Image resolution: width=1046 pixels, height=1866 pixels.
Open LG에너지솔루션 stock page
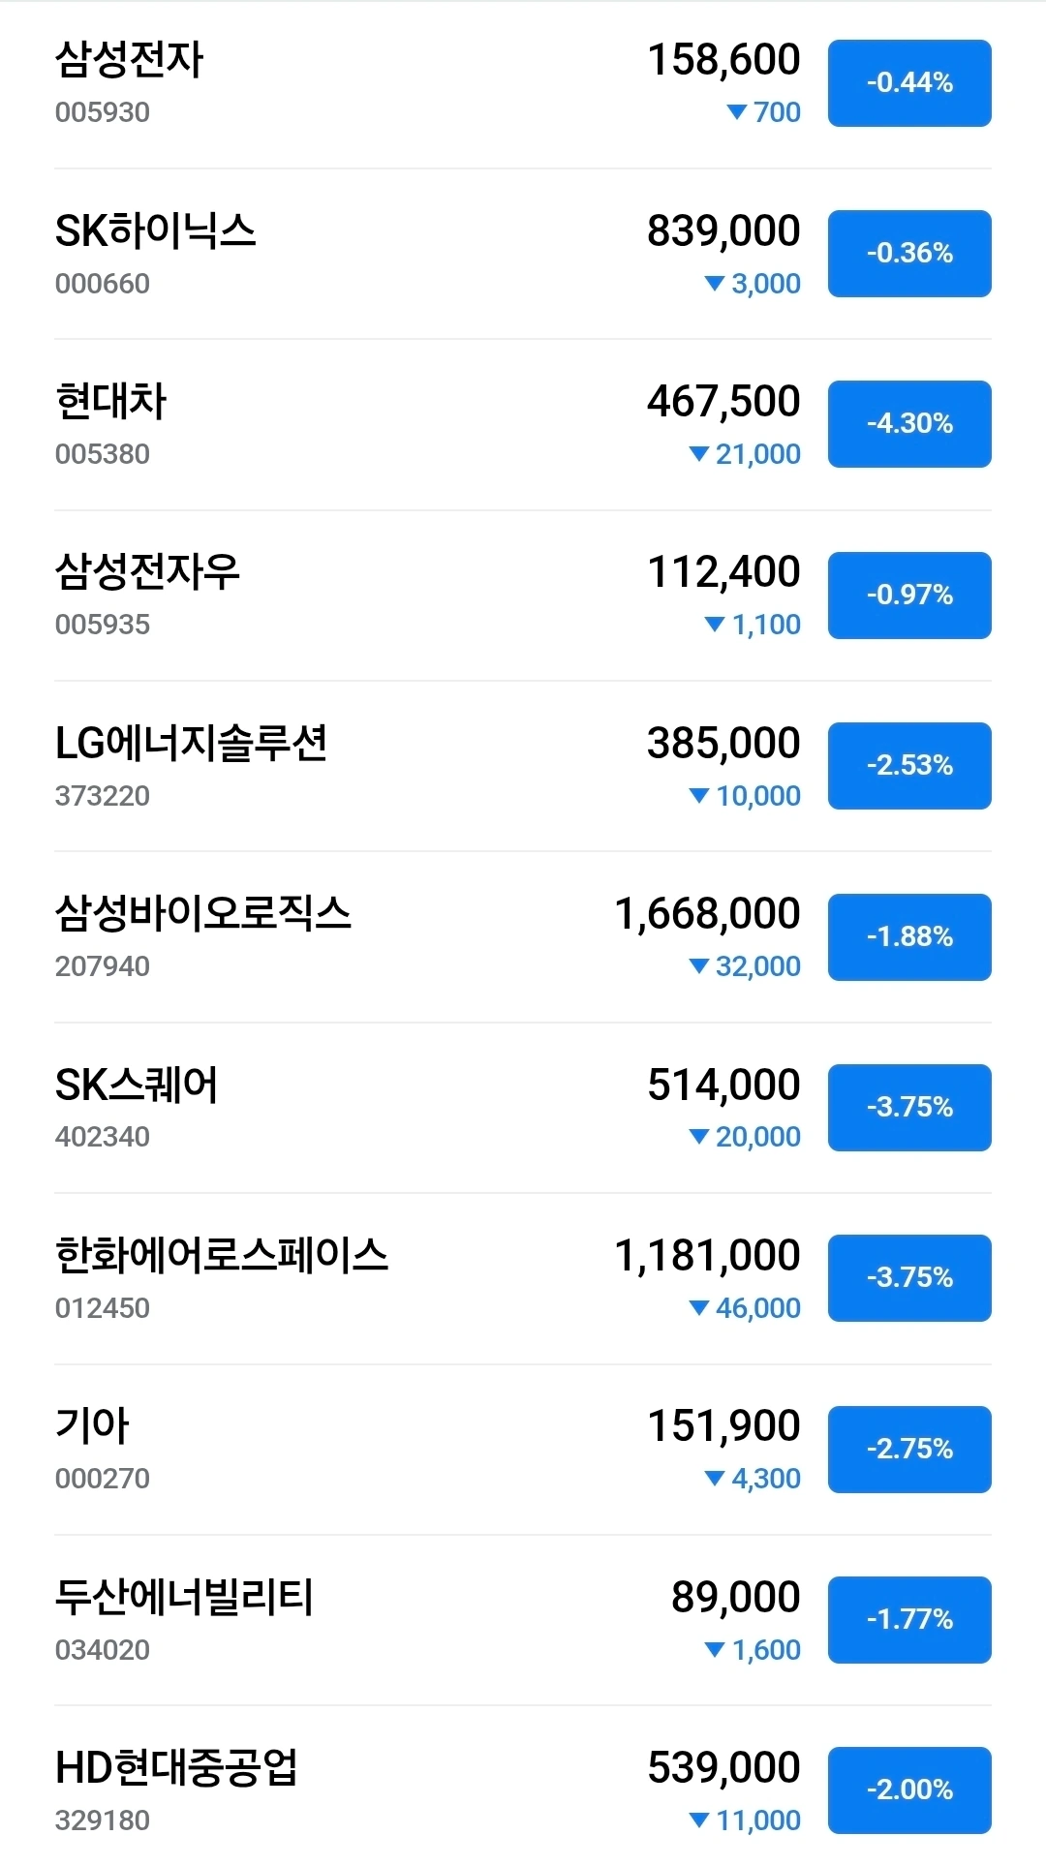(191, 744)
